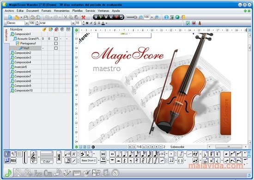Select the double flat accidental
This screenshot has width=254, height=180.
(205, 161)
